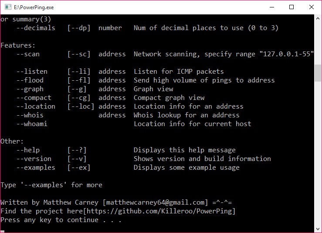Maximize the PowerPing console window

[291, 7]
